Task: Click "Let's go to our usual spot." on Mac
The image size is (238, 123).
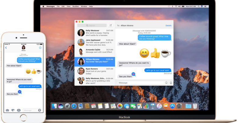Action: pyautogui.click(x=157, y=70)
